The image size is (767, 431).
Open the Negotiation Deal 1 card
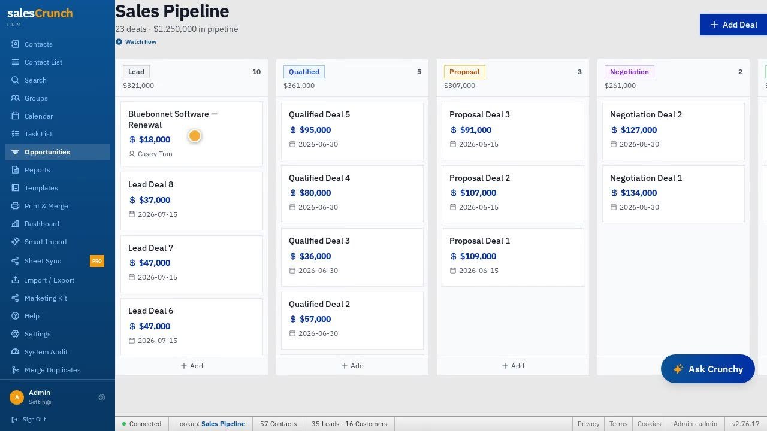[674, 194]
